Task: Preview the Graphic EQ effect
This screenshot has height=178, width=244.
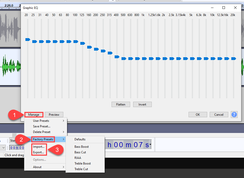Action: click(x=54, y=114)
